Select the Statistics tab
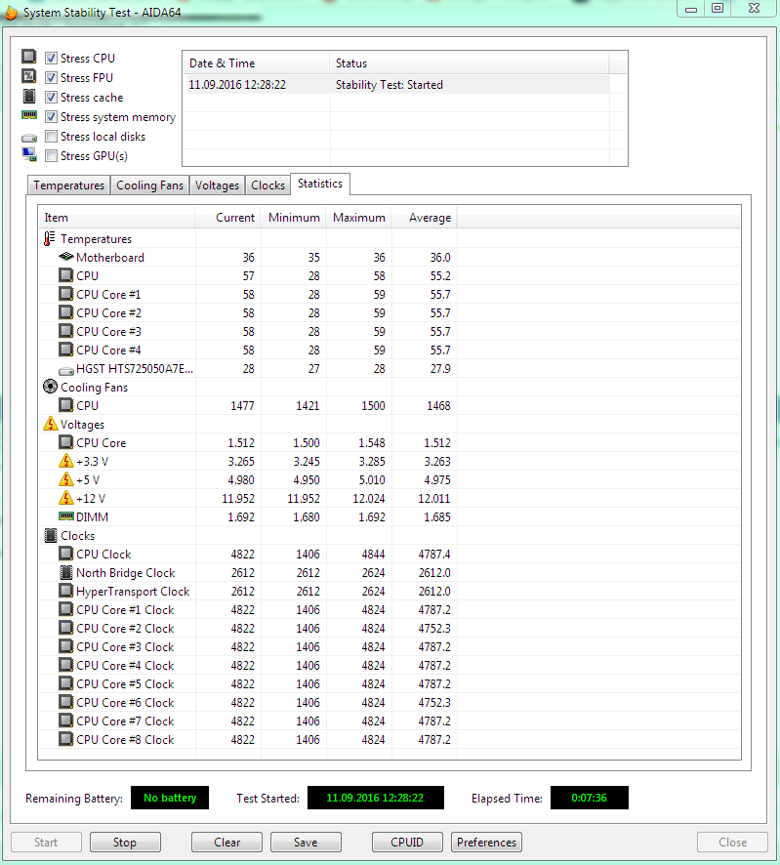This screenshot has height=865, width=780. [320, 184]
